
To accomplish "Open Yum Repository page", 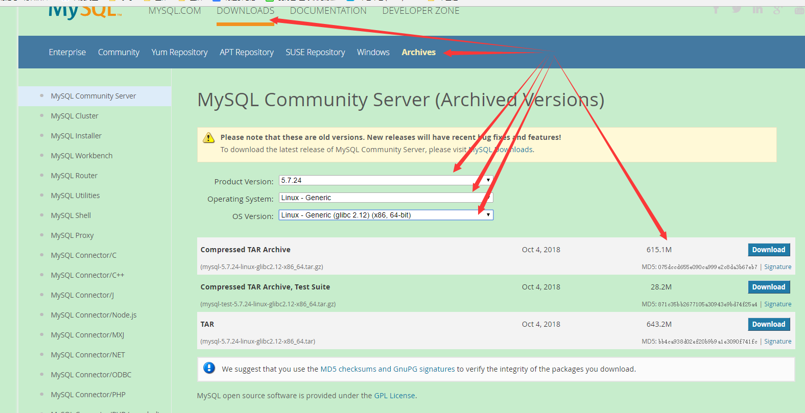I will coord(179,52).
